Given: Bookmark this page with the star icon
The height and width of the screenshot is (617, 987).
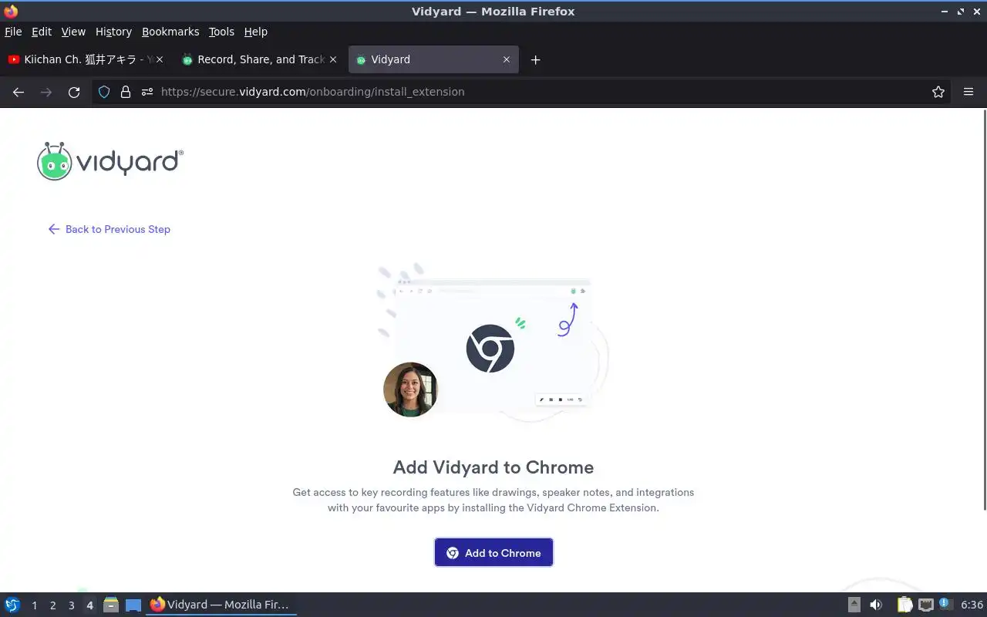Looking at the screenshot, I should [938, 92].
